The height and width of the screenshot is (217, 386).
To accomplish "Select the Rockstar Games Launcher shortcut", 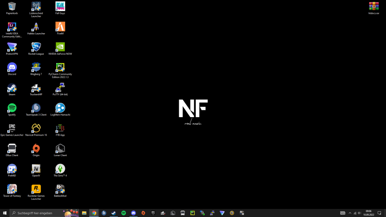I will click(36, 189).
